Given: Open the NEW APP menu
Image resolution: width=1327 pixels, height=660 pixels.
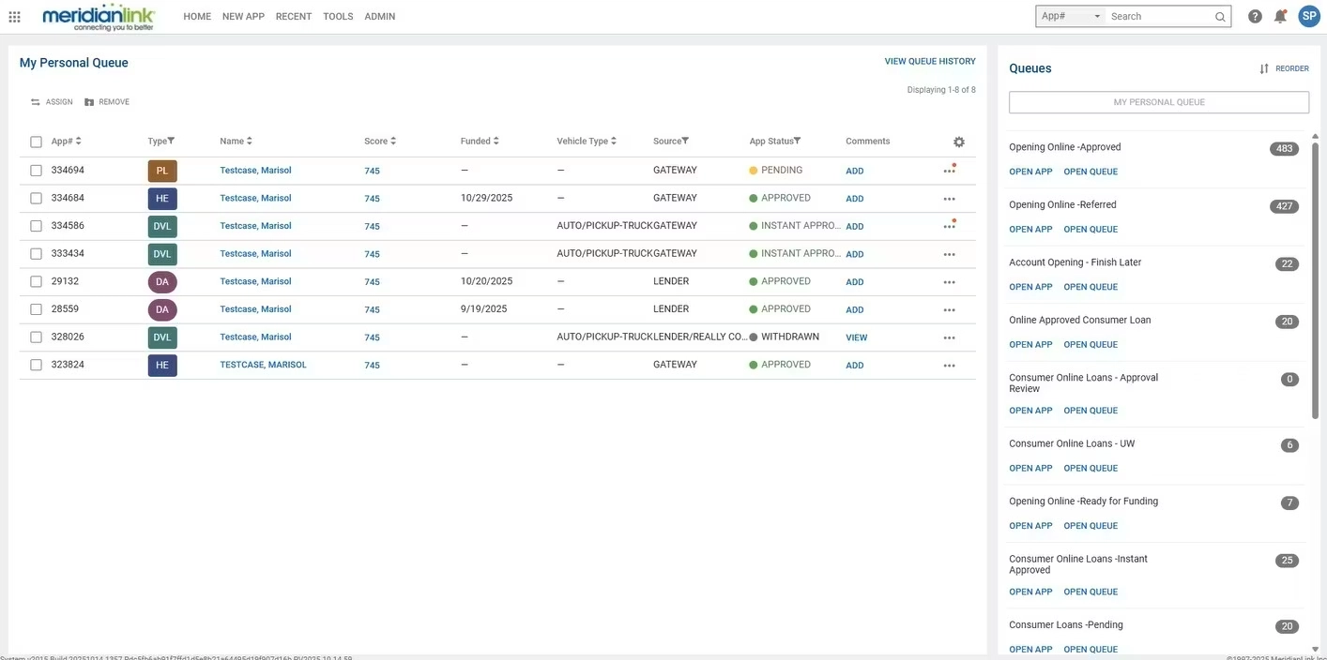Looking at the screenshot, I should click(243, 17).
